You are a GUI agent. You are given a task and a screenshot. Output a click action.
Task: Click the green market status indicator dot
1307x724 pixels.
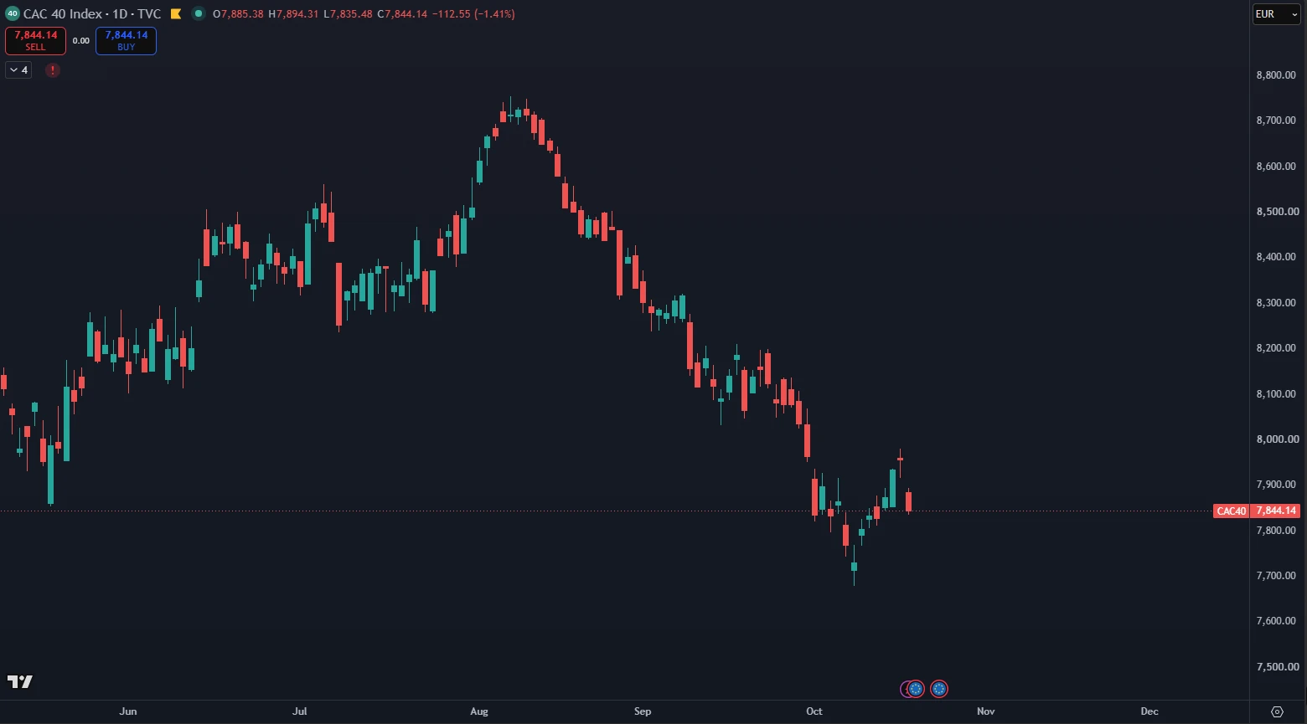click(198, 14)
